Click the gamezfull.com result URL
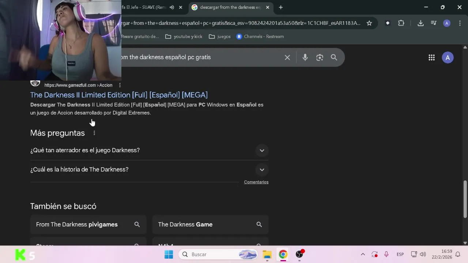Viewport: 468px width, 263px height. (x=78, y=85)
